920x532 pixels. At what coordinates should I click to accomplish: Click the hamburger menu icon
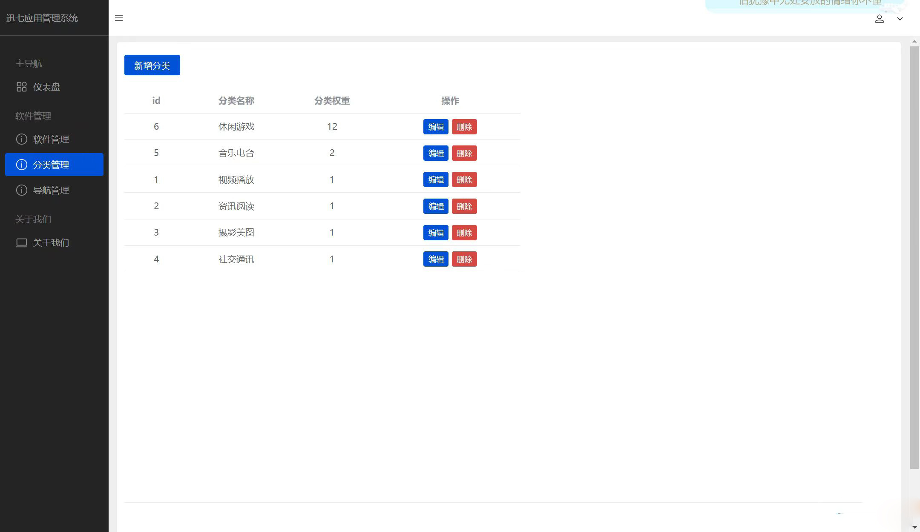(118, 17)
